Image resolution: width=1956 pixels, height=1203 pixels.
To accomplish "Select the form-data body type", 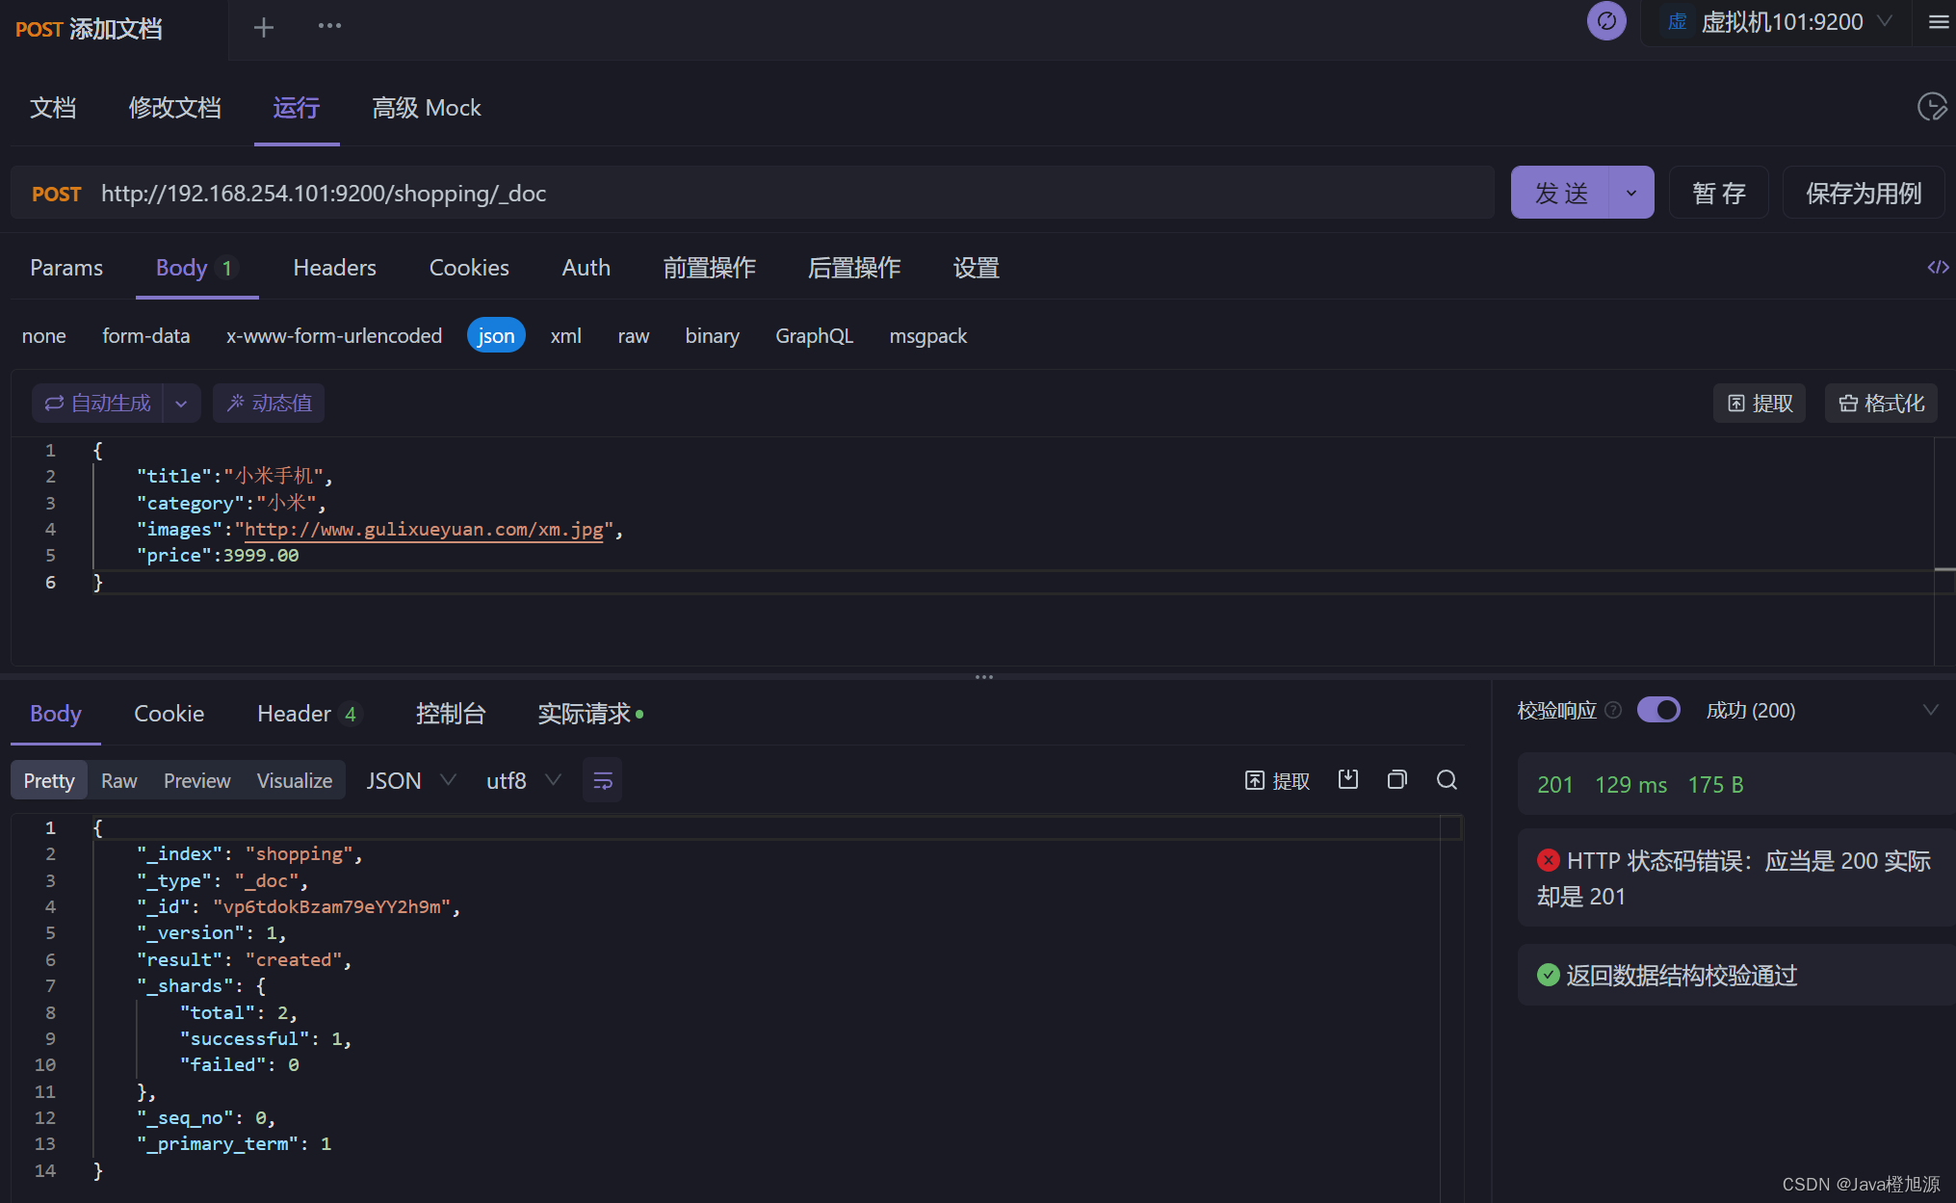I will [146, 335].
